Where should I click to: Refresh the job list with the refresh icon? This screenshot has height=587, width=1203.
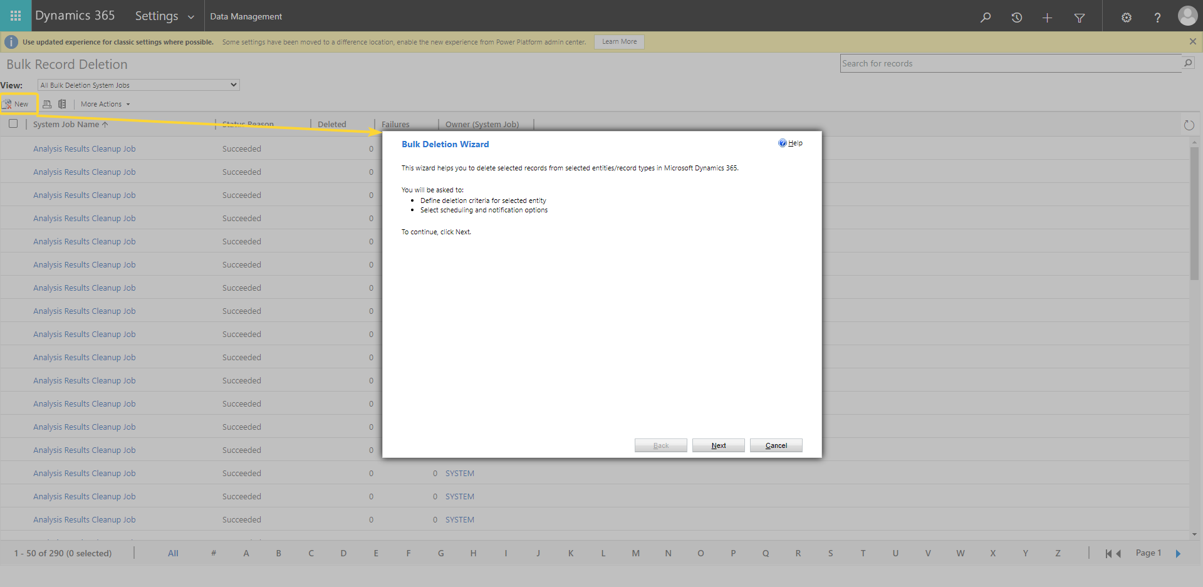tap(1190, 125)
